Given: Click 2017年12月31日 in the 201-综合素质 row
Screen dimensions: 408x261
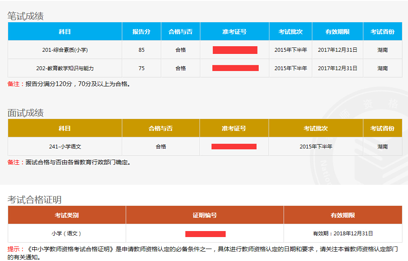Looking at the screenshot, I should [337, 50].
